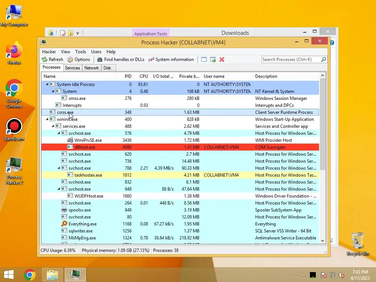Screen dimensions: 376x282
Task: Open Google Chrome desktop shortcut
Action: click(x=14, y=94)
